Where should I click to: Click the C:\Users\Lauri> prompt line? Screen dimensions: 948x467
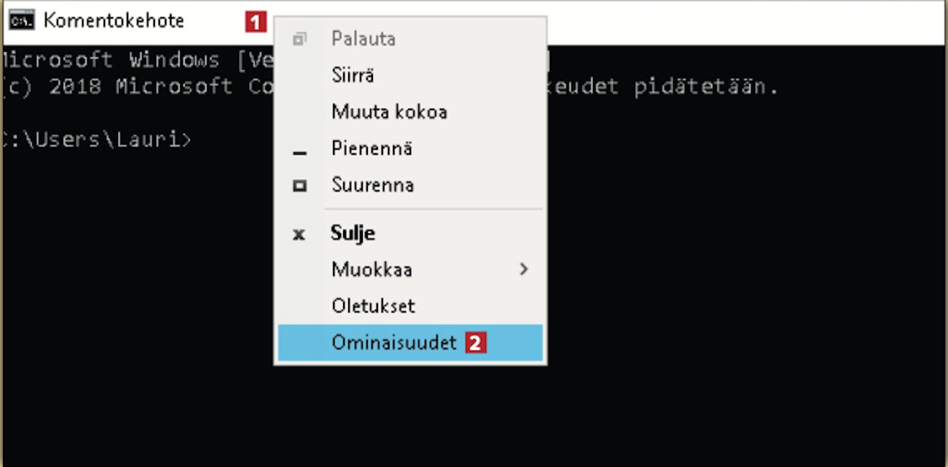tap(96, 140)
